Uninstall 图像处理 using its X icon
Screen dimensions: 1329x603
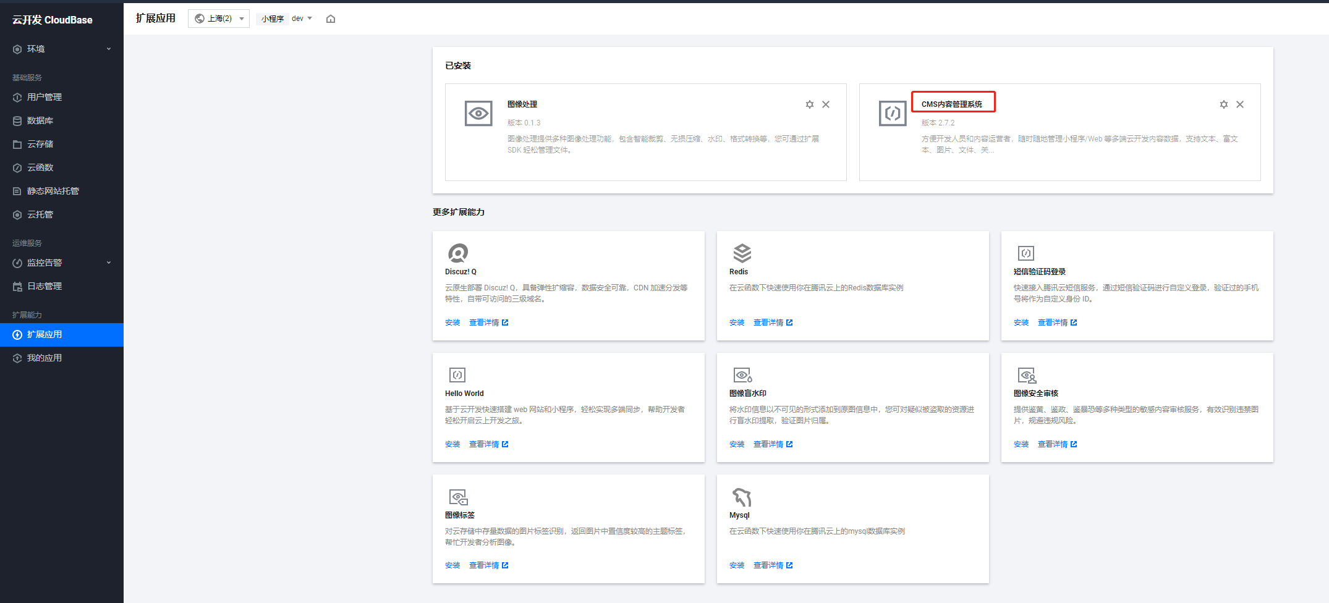point(826,104)
